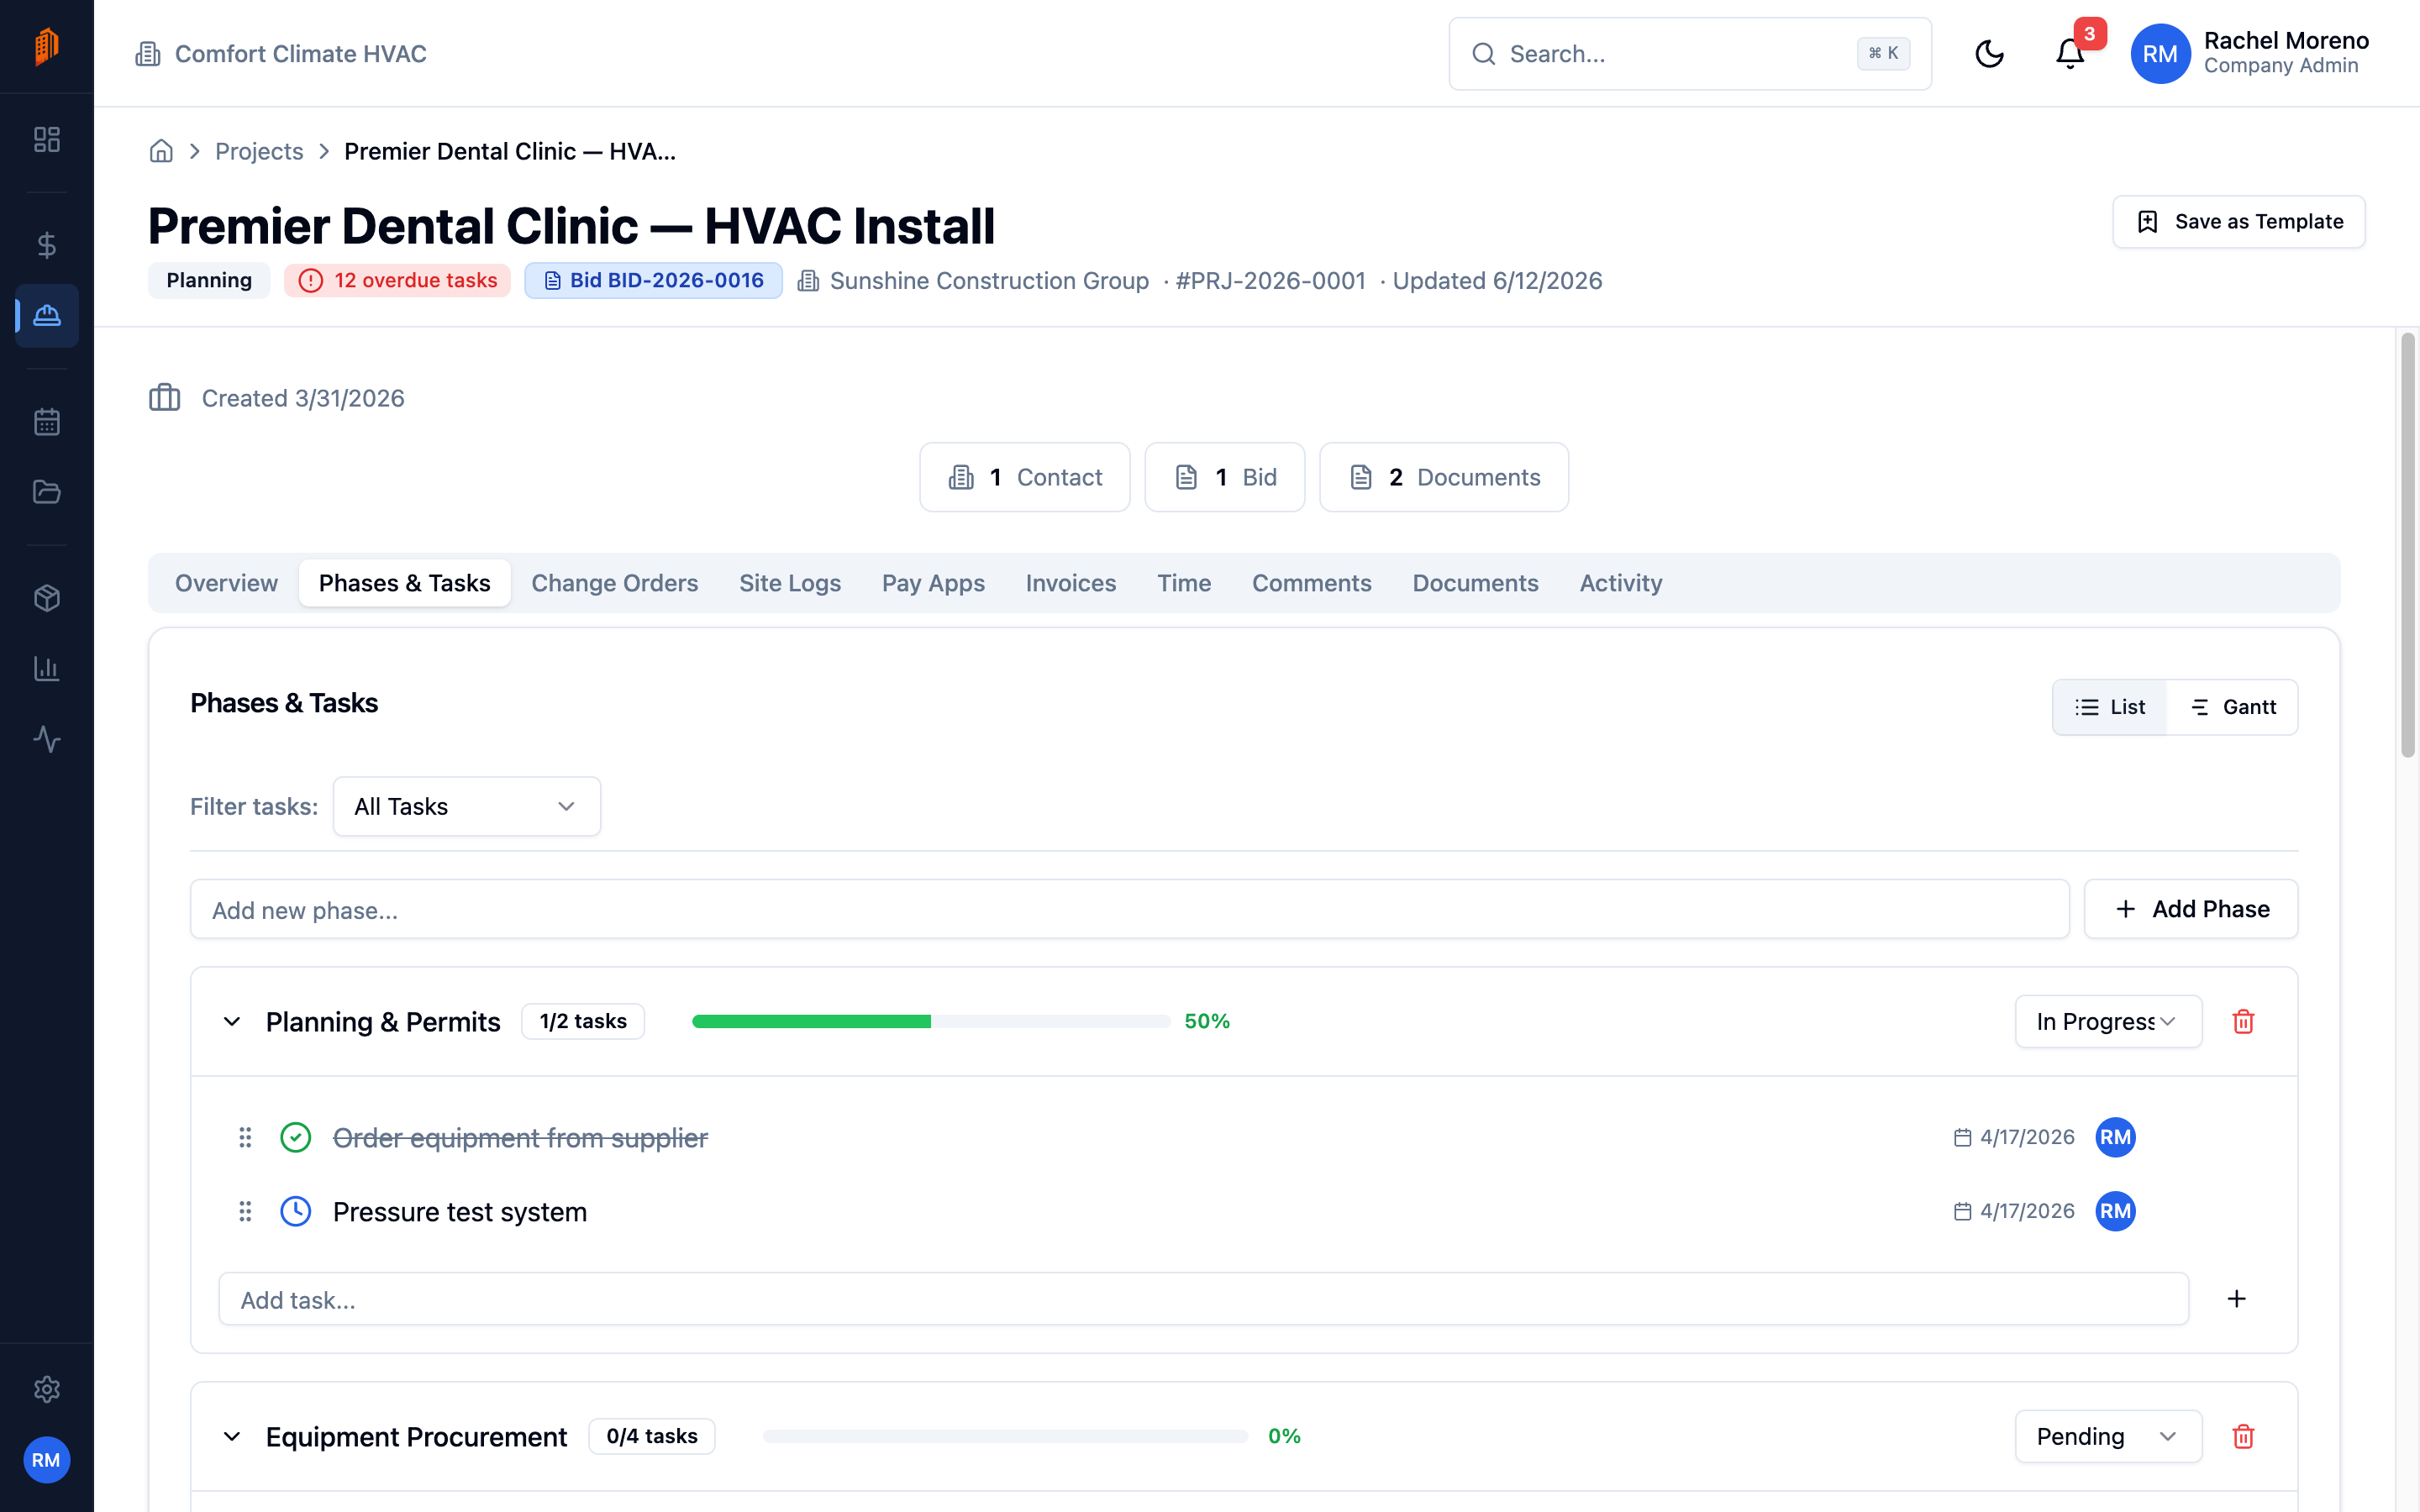The width and height of the screenshot is (2420, 1512).
Task: Go to Projects in the breadcrumb
Action: (x=259, y=151)
